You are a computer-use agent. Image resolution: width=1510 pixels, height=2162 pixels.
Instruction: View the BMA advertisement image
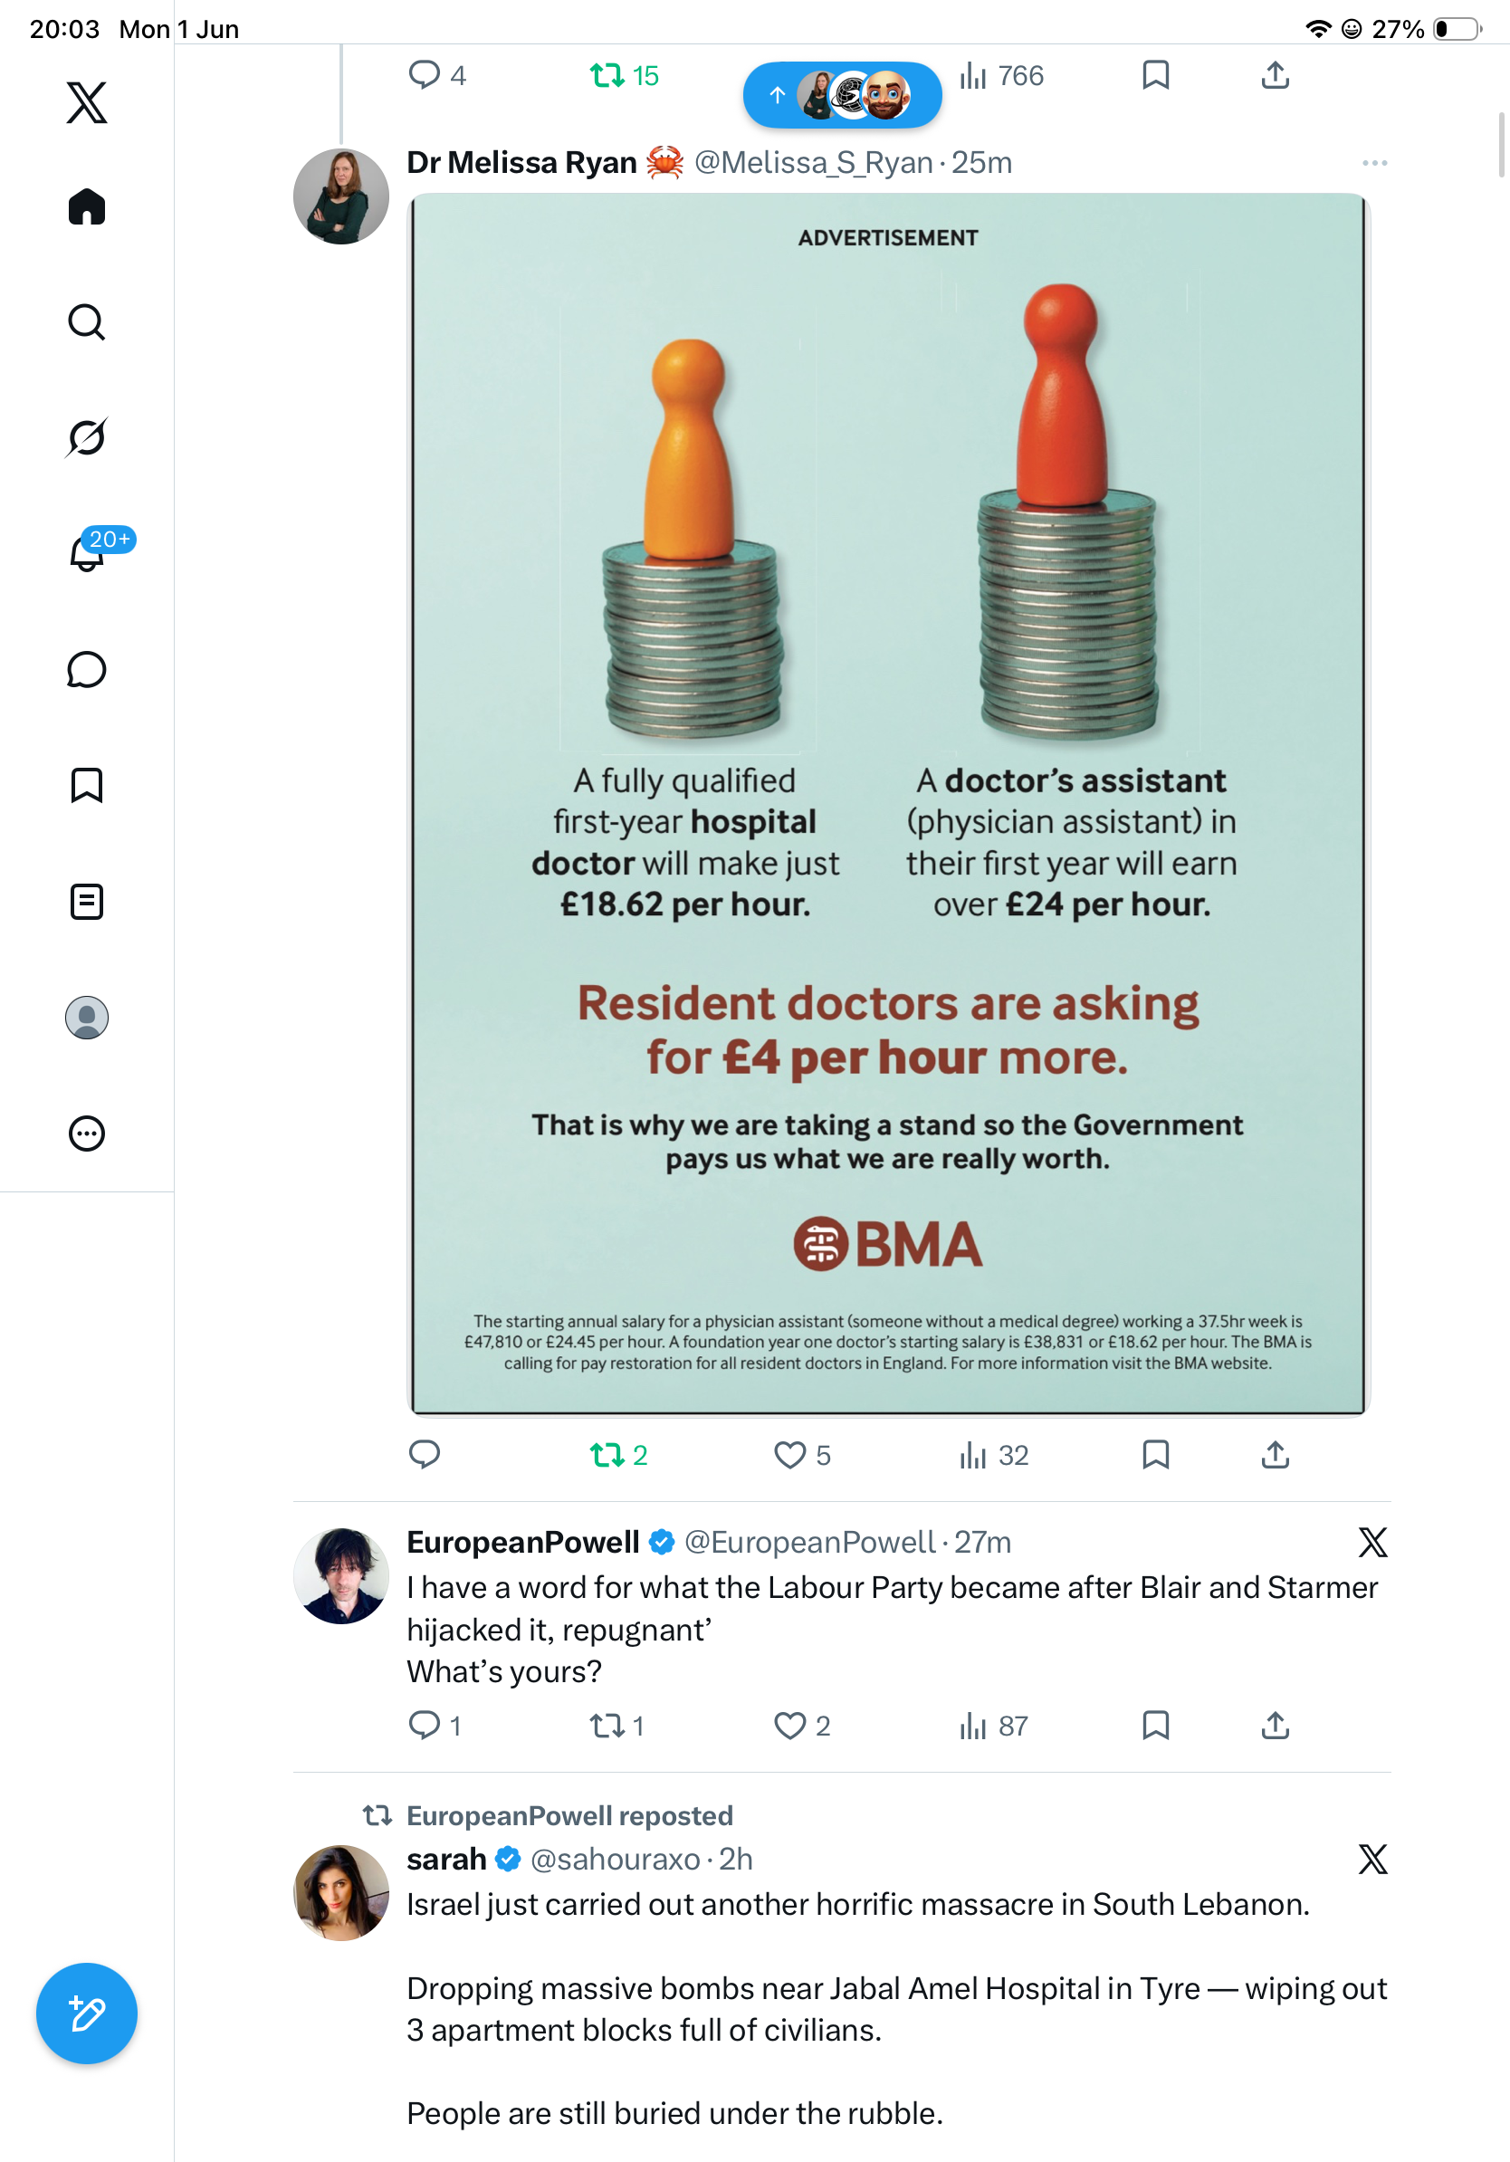(x=888, y=804)
